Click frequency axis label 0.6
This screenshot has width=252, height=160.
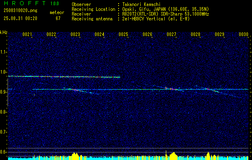pyautogui.click(x=3, y=152)
